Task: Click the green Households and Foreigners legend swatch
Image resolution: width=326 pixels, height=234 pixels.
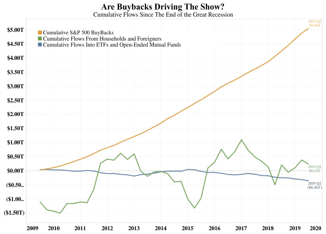Action: 40,39
